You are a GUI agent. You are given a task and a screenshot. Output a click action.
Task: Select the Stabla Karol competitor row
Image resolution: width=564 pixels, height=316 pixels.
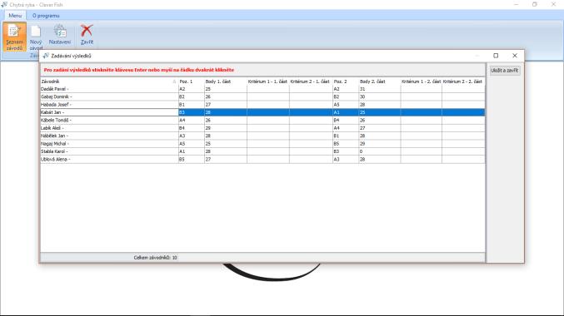(262, 151)
